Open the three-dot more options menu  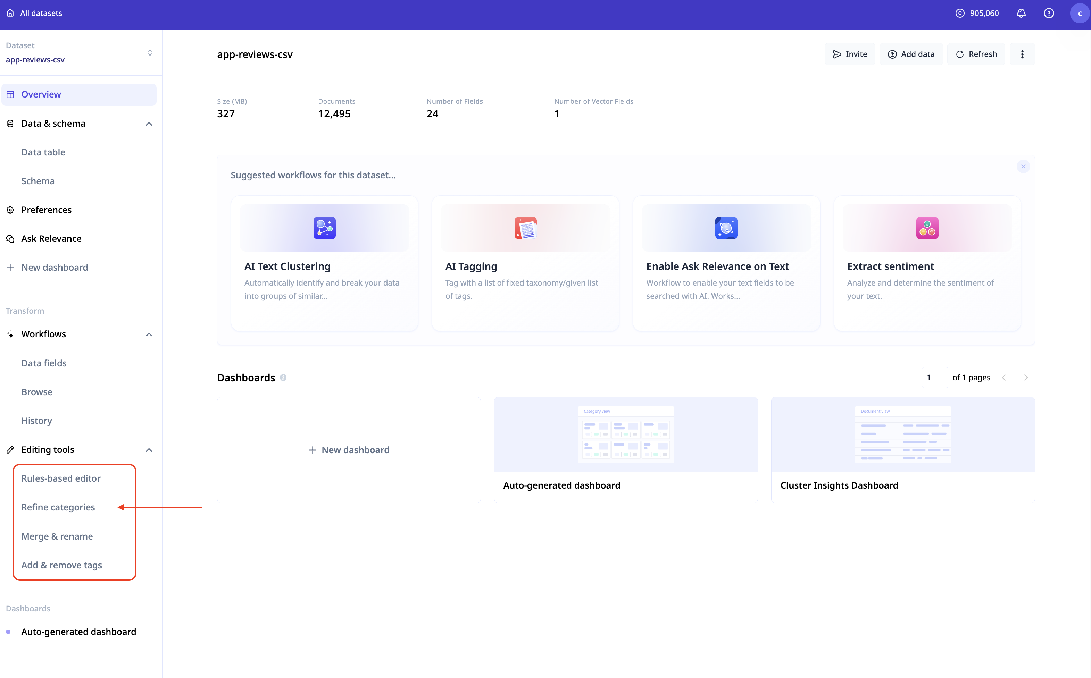pyautogui.click(x=1022, y=54)
